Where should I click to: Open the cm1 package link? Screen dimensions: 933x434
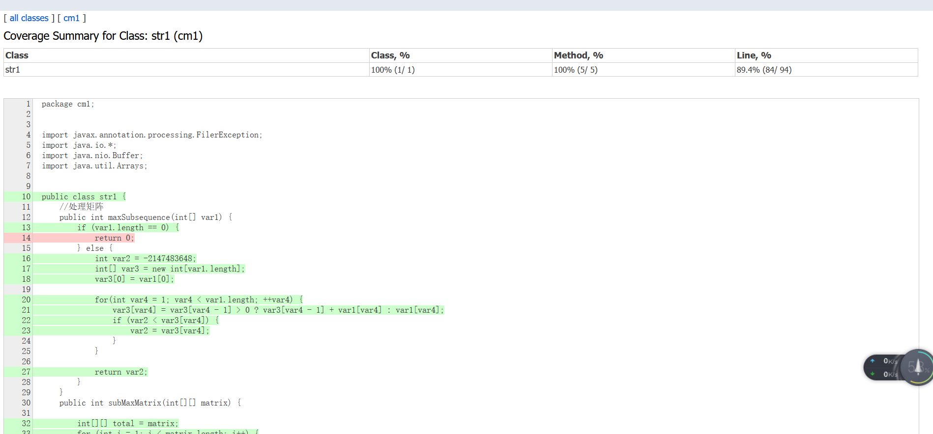point(71,18)
